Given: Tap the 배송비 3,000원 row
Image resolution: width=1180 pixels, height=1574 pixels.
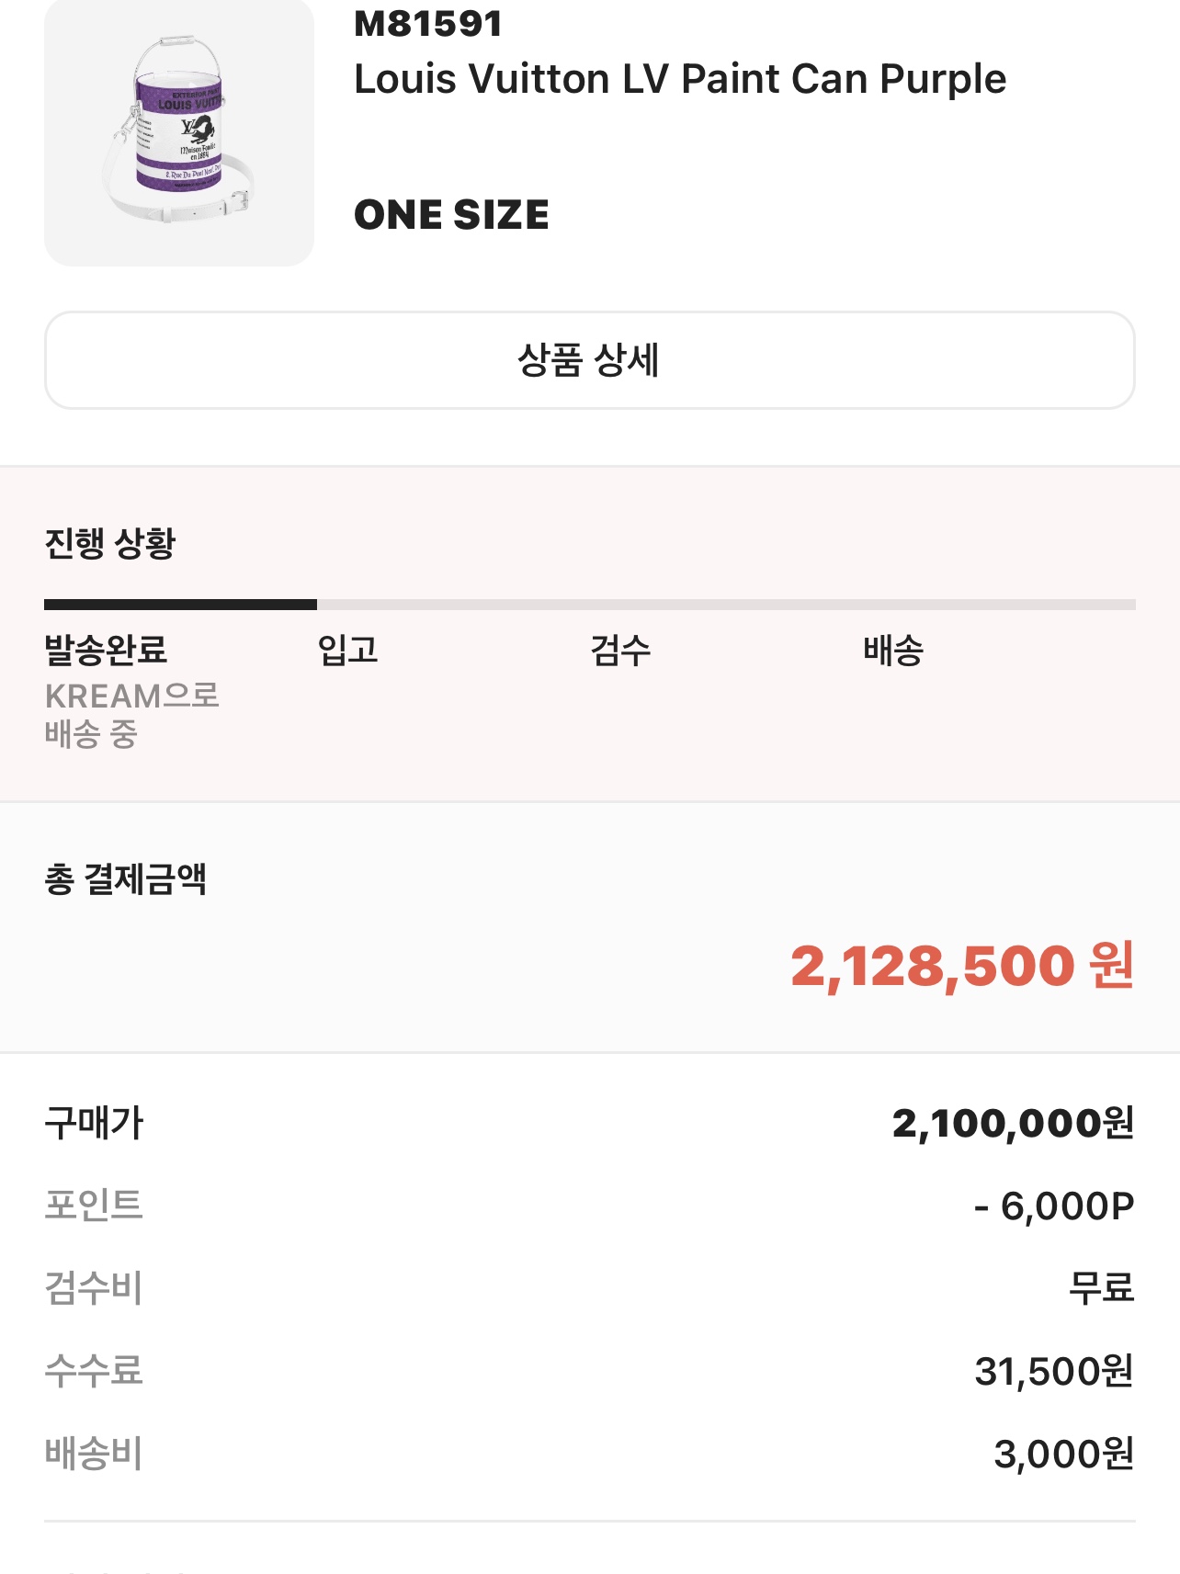Looking at the screenshot, I should [590, 1454].
